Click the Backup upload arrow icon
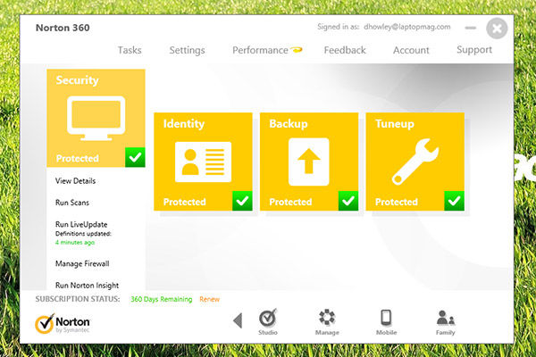536x357 pixels. click(309, 162)
